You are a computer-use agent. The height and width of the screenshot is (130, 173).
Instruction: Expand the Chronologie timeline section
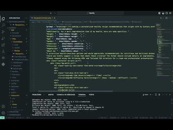click(15, 115)
